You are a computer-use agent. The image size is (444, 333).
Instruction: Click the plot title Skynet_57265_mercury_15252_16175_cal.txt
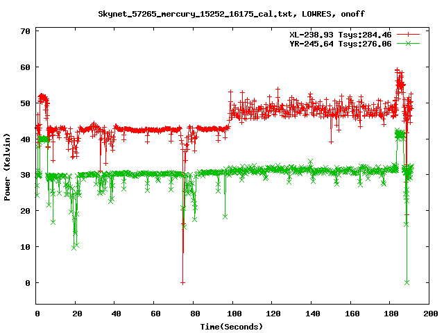coord(195,14)
